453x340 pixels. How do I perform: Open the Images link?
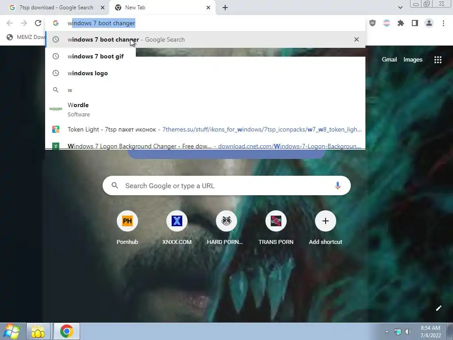pyautogui.click(x=413, y=60)
